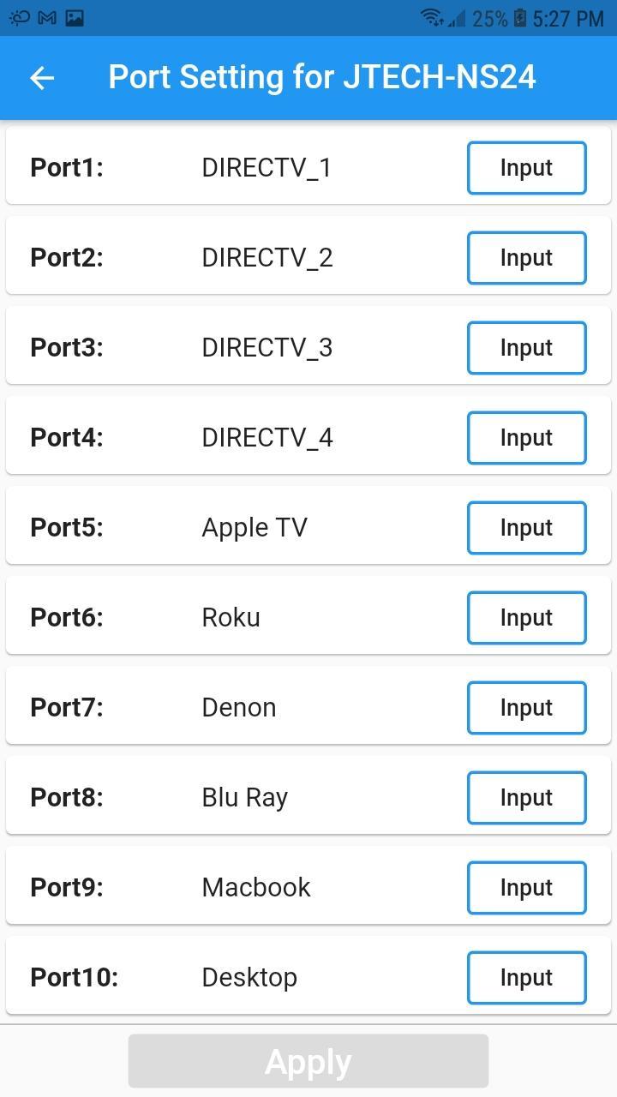617x1097 pixels.
Task: Edit the Apple TV port name
Action: [255, 528]
